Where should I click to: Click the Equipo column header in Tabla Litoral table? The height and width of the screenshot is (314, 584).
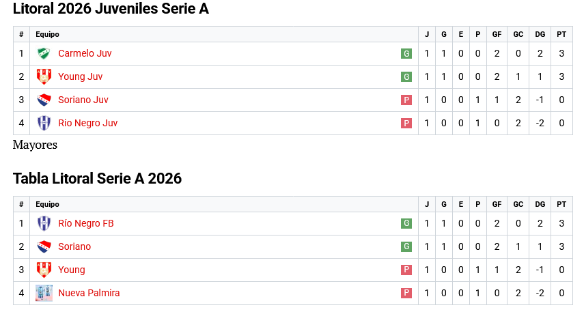click(47, 204)
